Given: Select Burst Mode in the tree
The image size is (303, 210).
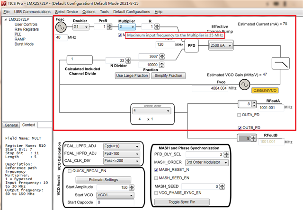Looking at the screenshot, I should click(x=24, y=44).
